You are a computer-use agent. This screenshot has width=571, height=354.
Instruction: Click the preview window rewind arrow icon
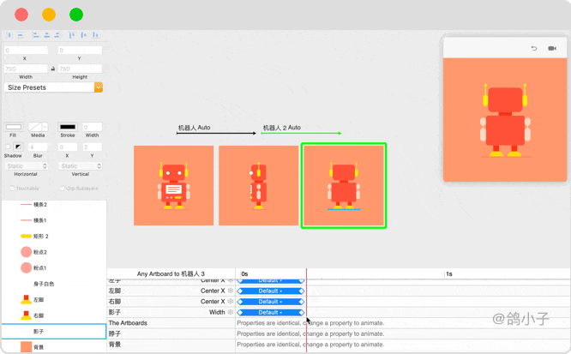534,48
